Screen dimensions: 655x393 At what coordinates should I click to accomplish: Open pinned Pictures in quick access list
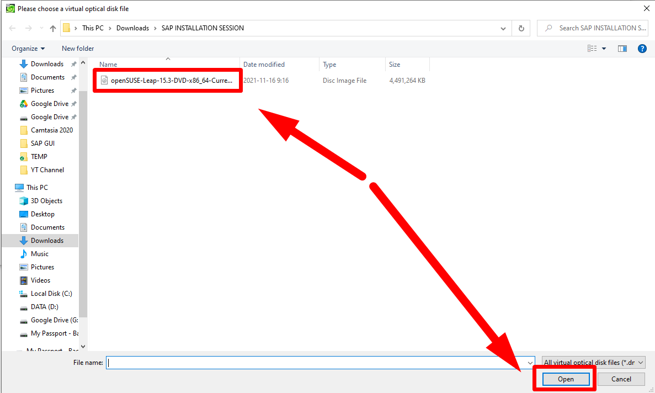[x=42, y=91]
